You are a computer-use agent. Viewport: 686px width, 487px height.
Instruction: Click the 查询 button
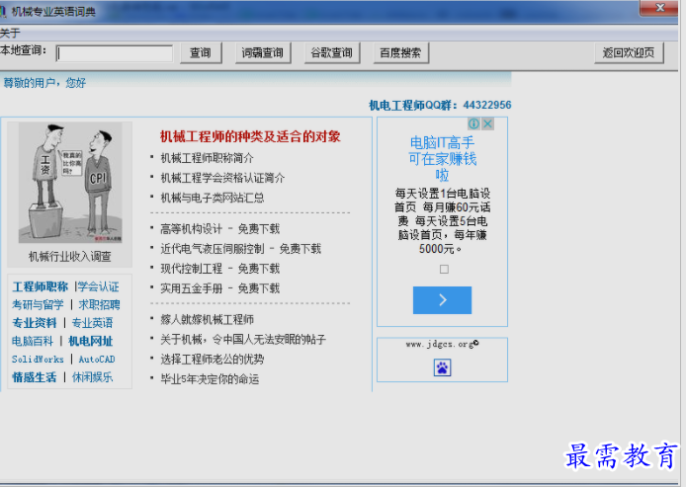click(x=201, y=53)
